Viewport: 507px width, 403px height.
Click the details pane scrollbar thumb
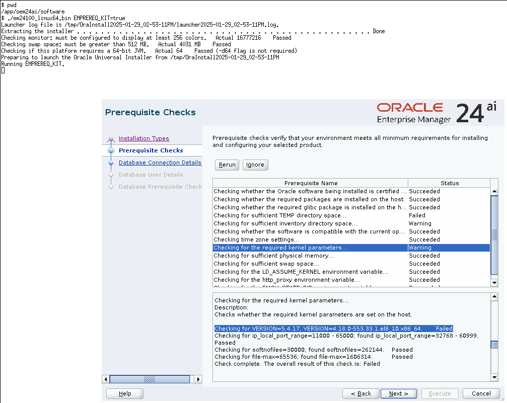(x=494, y=345)
